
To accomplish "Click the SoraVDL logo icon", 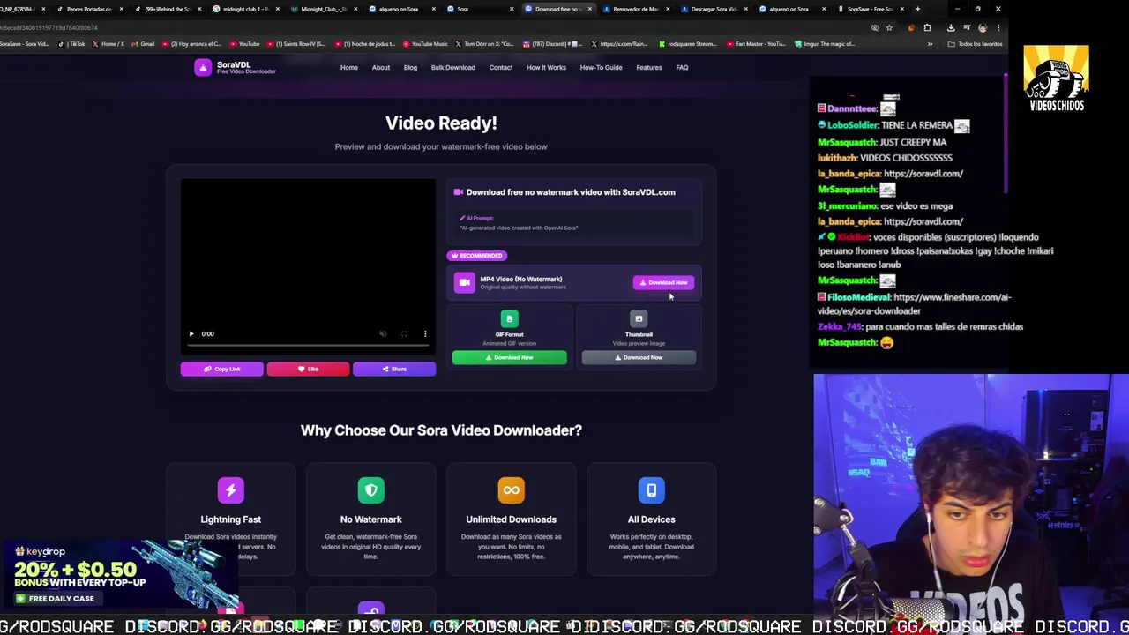I will (x=203, y=68).
